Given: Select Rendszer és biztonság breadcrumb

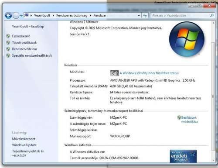Looking at the screenshot, I should 72,15.
